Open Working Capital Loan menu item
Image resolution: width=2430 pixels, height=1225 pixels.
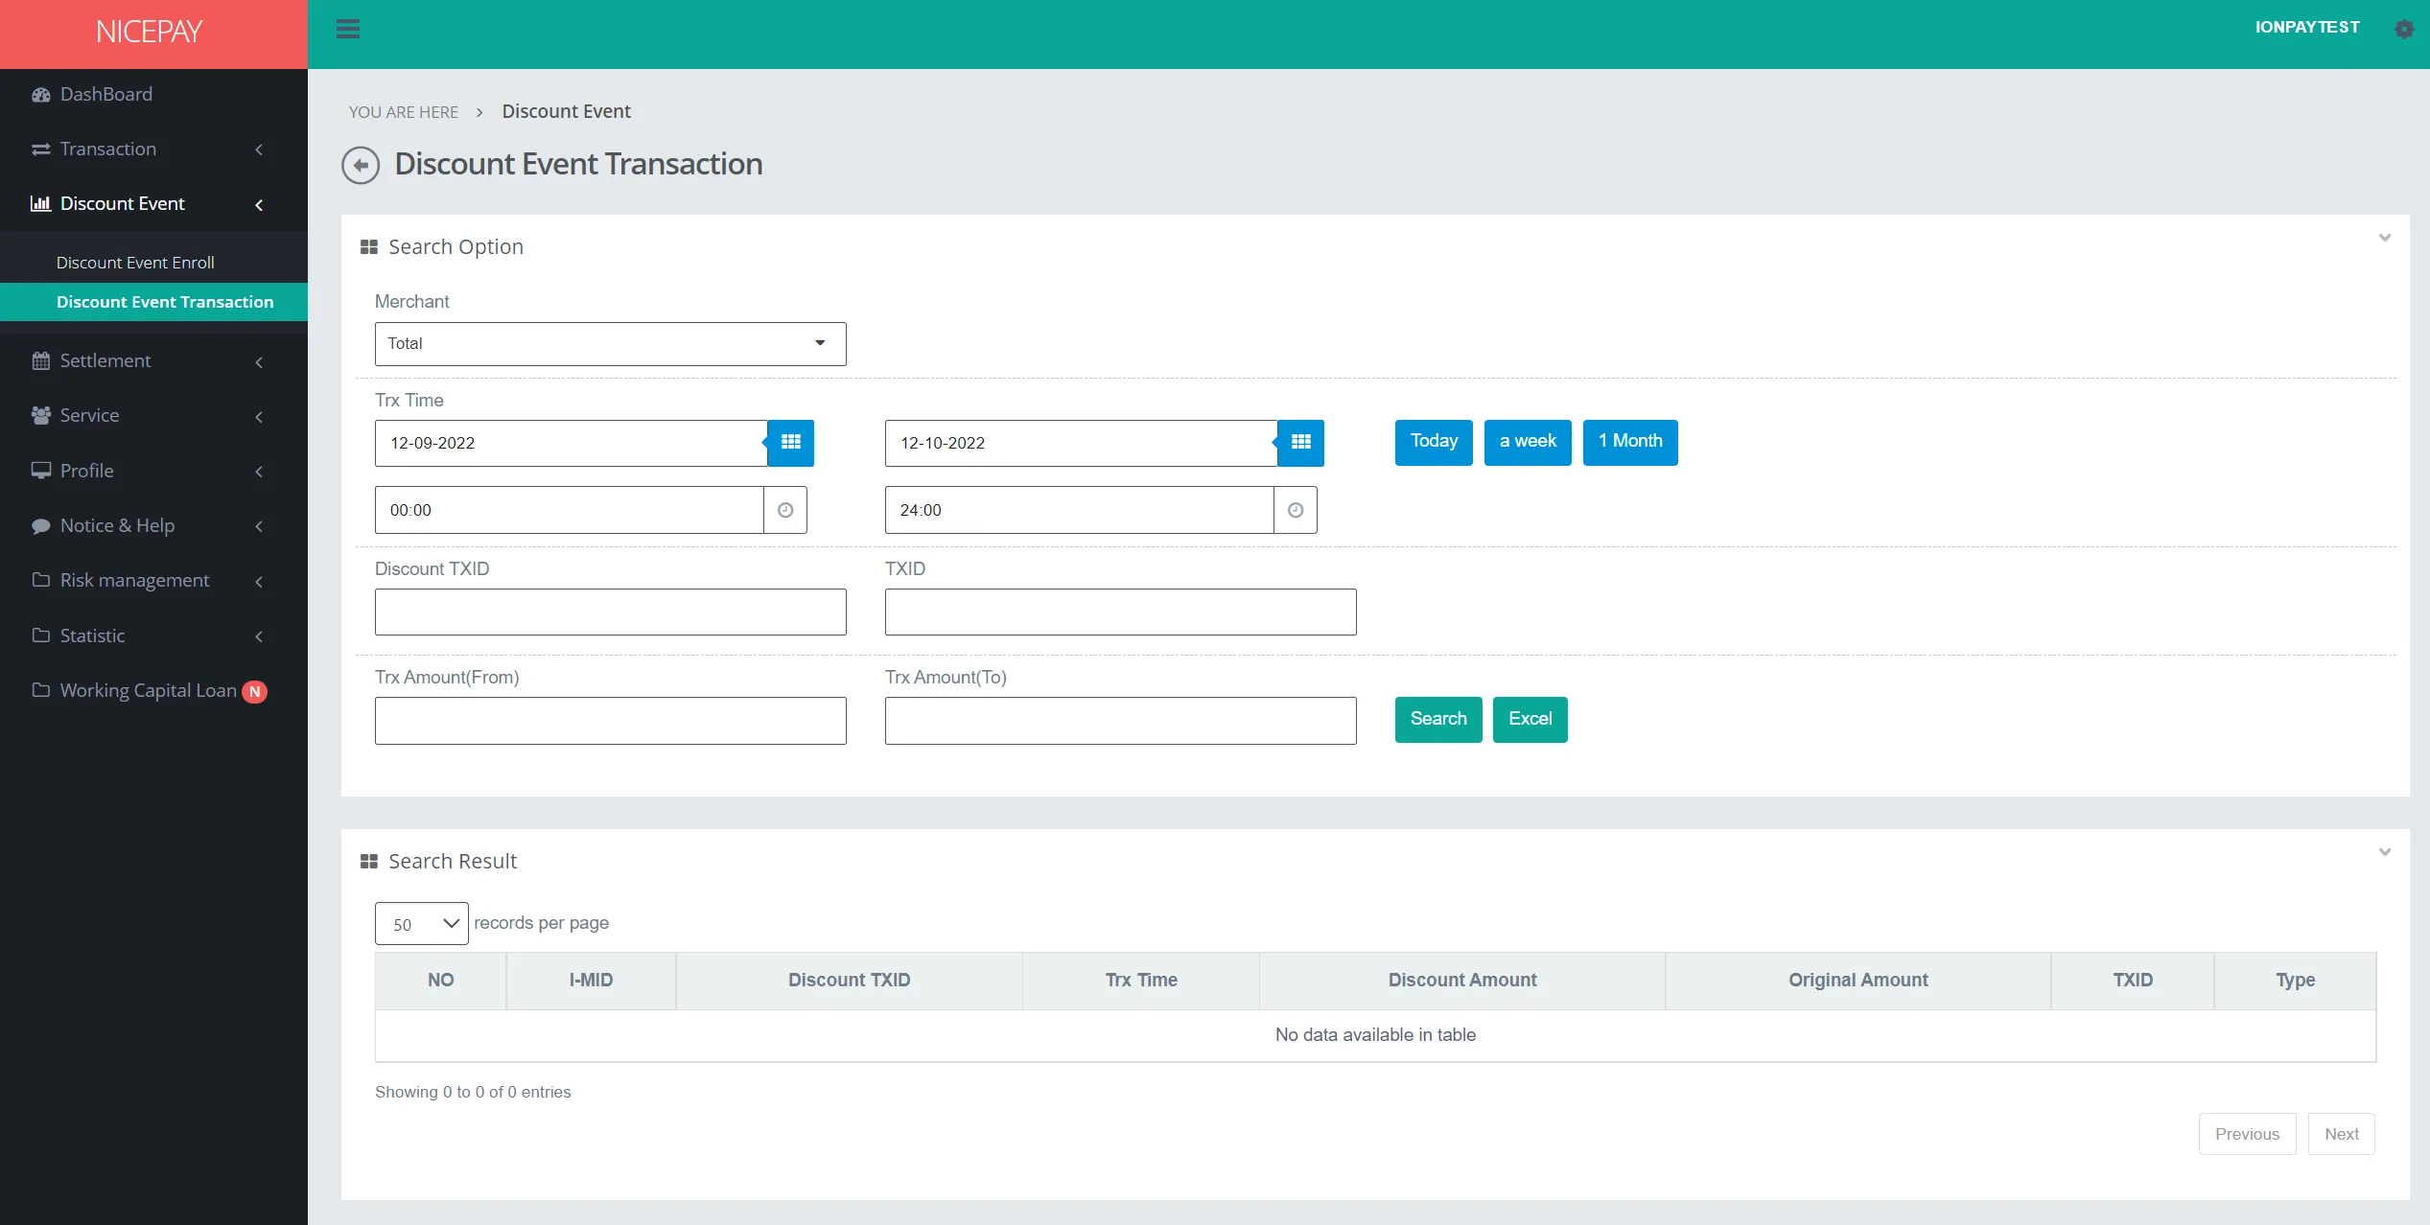coord(149,691)
